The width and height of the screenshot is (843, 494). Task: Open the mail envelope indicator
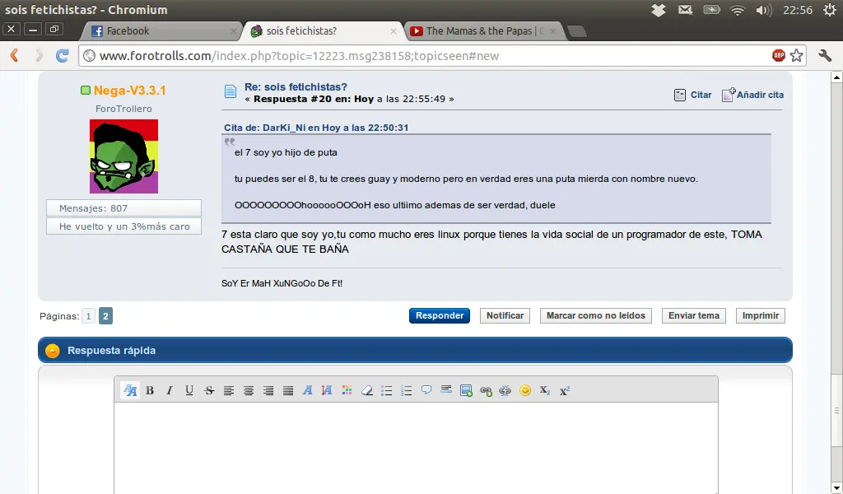coord(685,10)
